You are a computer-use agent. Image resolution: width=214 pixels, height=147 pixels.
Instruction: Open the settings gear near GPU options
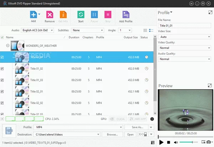click(152, 119)
